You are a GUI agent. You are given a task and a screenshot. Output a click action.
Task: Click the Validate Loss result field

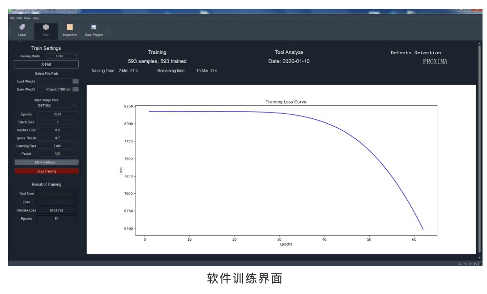[57, 210]
